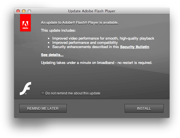Viewport: 180px width, 138px height.
Task: Click the 'This update includes:' text
Action: point(58,31)
